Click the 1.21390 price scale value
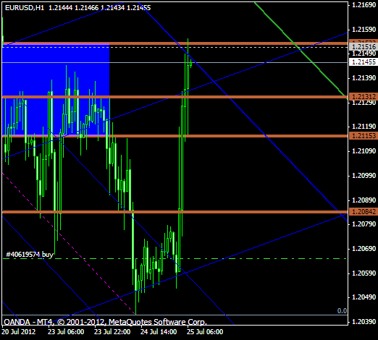 point(364,78)
